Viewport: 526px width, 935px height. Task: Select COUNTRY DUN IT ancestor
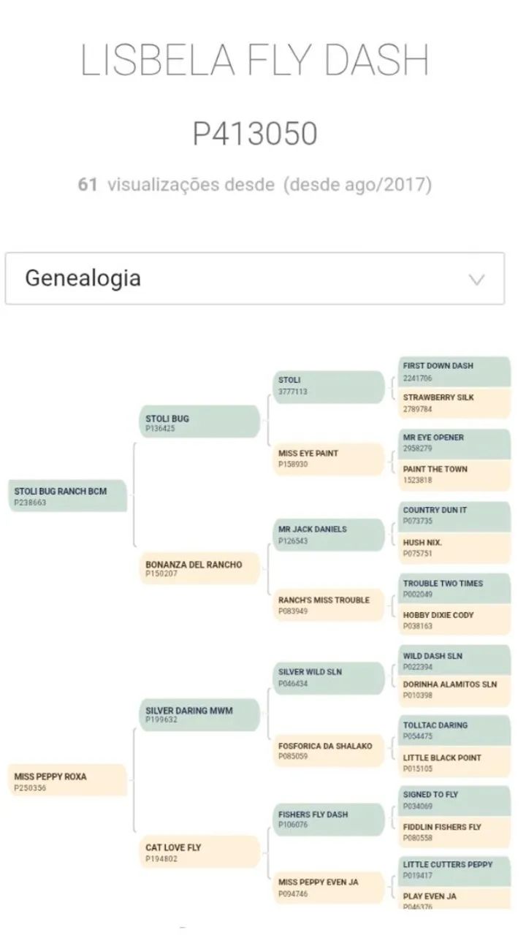454,516
